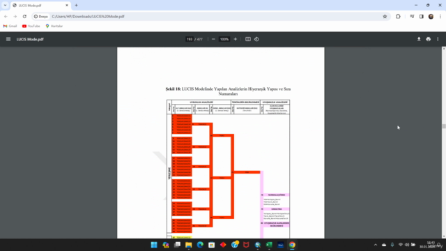Click the vertical scrollbar thumb
Image resolution: width=446 pixels, height=251 pixels.
444,126
